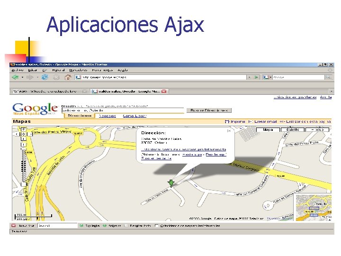Switch map view to Mapa
The width and height of the screenshot is (341, 256).
tap(268, 130)
